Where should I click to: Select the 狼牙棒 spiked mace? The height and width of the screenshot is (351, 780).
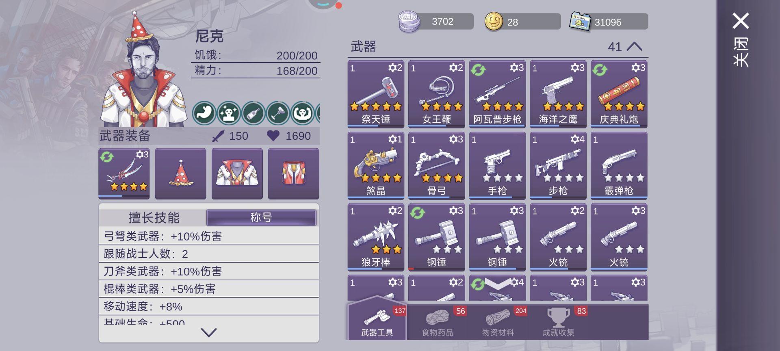[x=376, y=237]
